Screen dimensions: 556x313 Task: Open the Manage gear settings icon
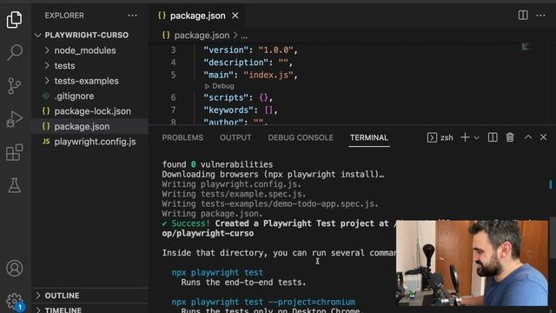[15, 301]
